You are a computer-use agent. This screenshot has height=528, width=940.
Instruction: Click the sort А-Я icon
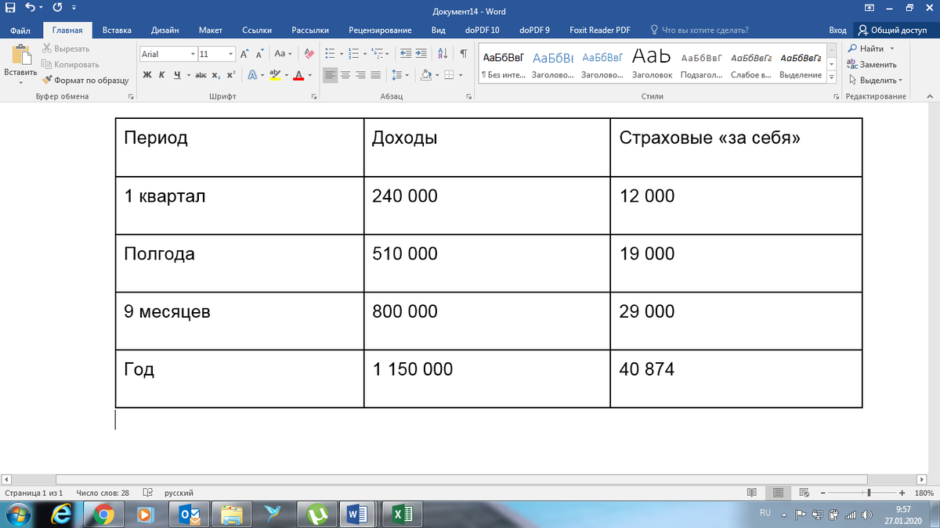(443, 54)
